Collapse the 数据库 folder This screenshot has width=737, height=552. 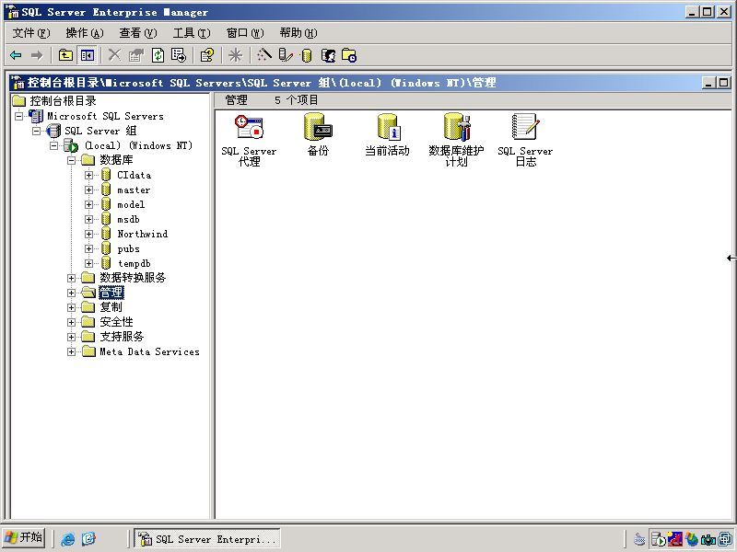[72, 160]
